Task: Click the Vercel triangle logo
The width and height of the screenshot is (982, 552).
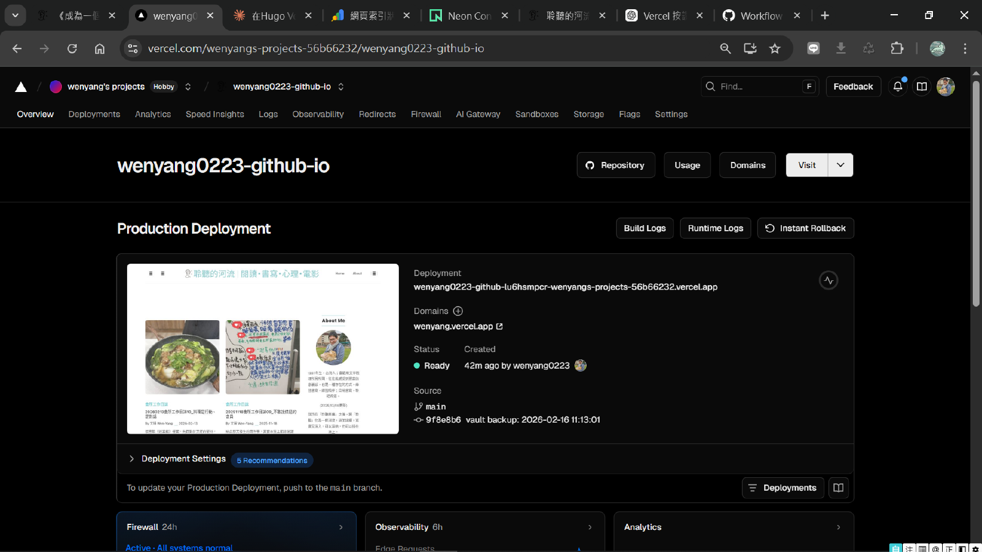Action: pos(21,87)
